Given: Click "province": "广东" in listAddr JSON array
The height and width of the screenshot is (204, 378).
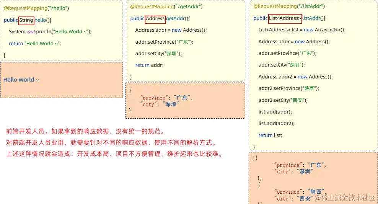Looking at the screenshot, I should (x=300, y=165).
